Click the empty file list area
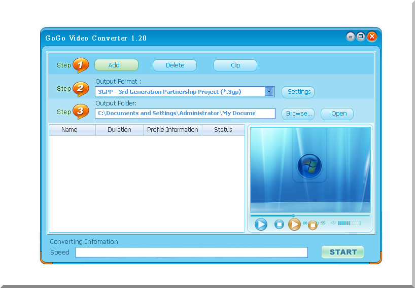 147,184
